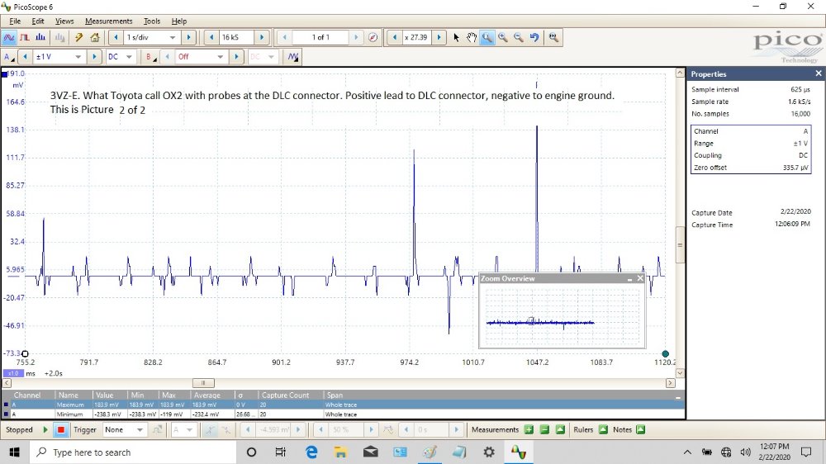Click the zoom to full view icon
The height and width of the screenshot is (464, 826).
pyautogui.click(x=553, y=37)
